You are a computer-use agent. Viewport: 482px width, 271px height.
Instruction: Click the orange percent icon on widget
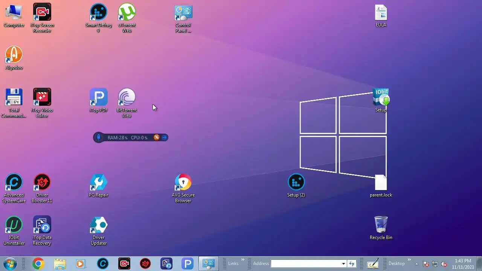(x=157, y=137)
